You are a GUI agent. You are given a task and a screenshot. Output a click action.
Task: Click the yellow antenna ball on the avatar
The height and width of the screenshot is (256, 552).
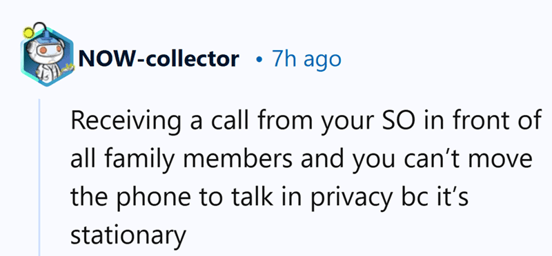click(28, 33)
